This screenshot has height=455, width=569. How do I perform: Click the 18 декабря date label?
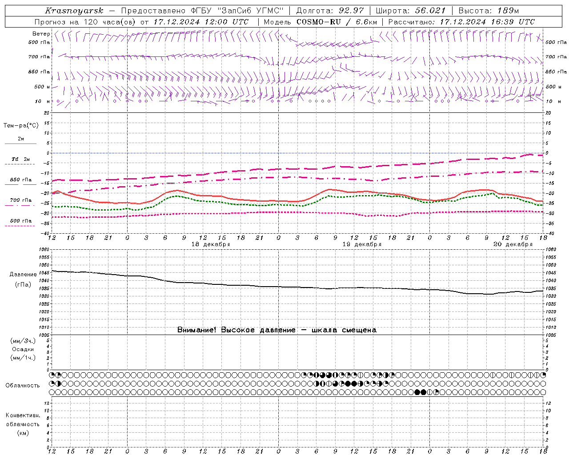coord(210,244)
